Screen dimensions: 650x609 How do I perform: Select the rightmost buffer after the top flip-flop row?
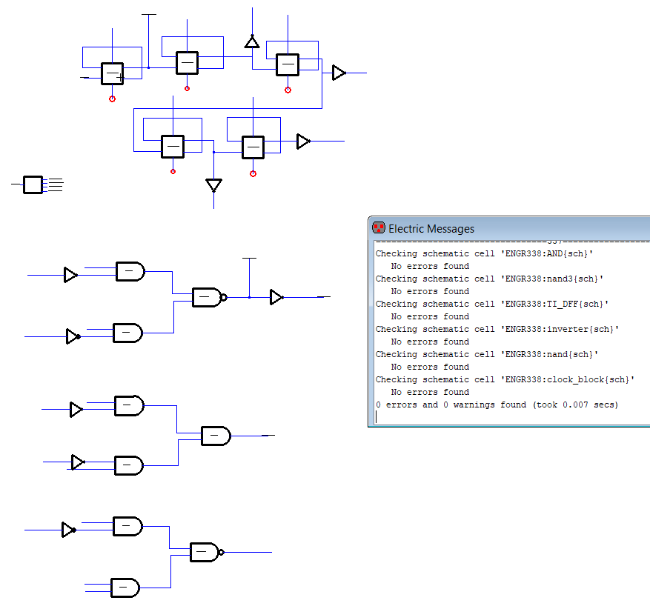point(338,73)
